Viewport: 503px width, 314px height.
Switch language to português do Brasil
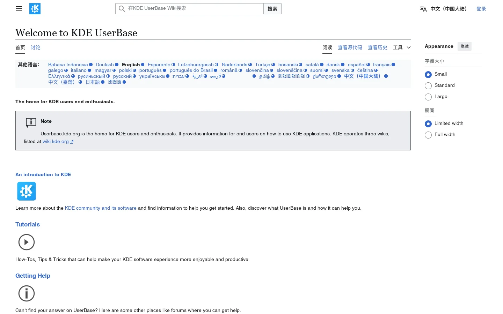pos(191,70)
